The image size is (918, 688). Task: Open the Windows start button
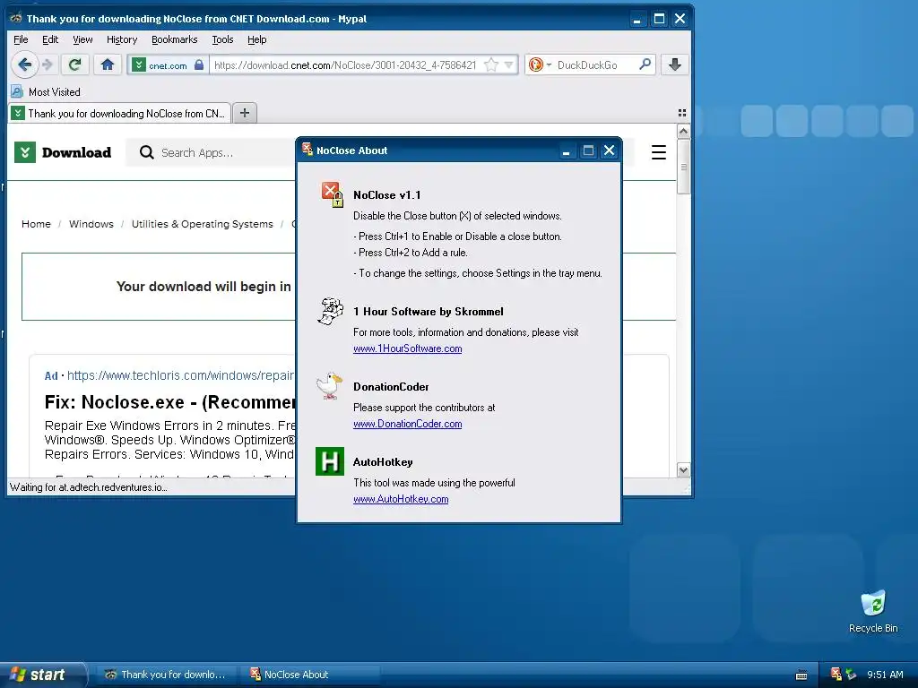pos(43,675)
